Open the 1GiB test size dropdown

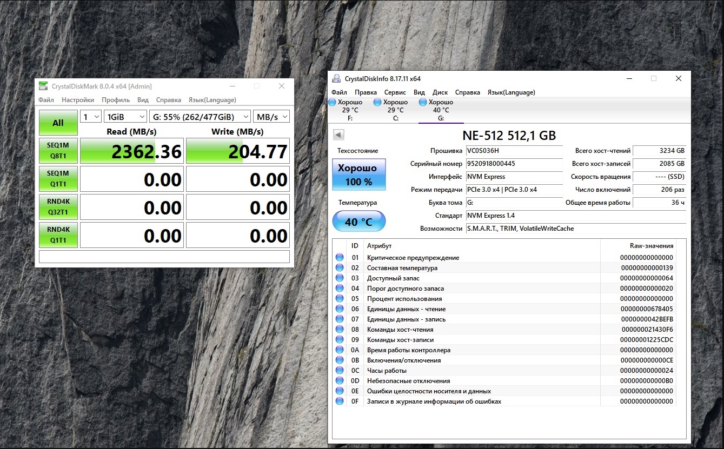point(125,117)
